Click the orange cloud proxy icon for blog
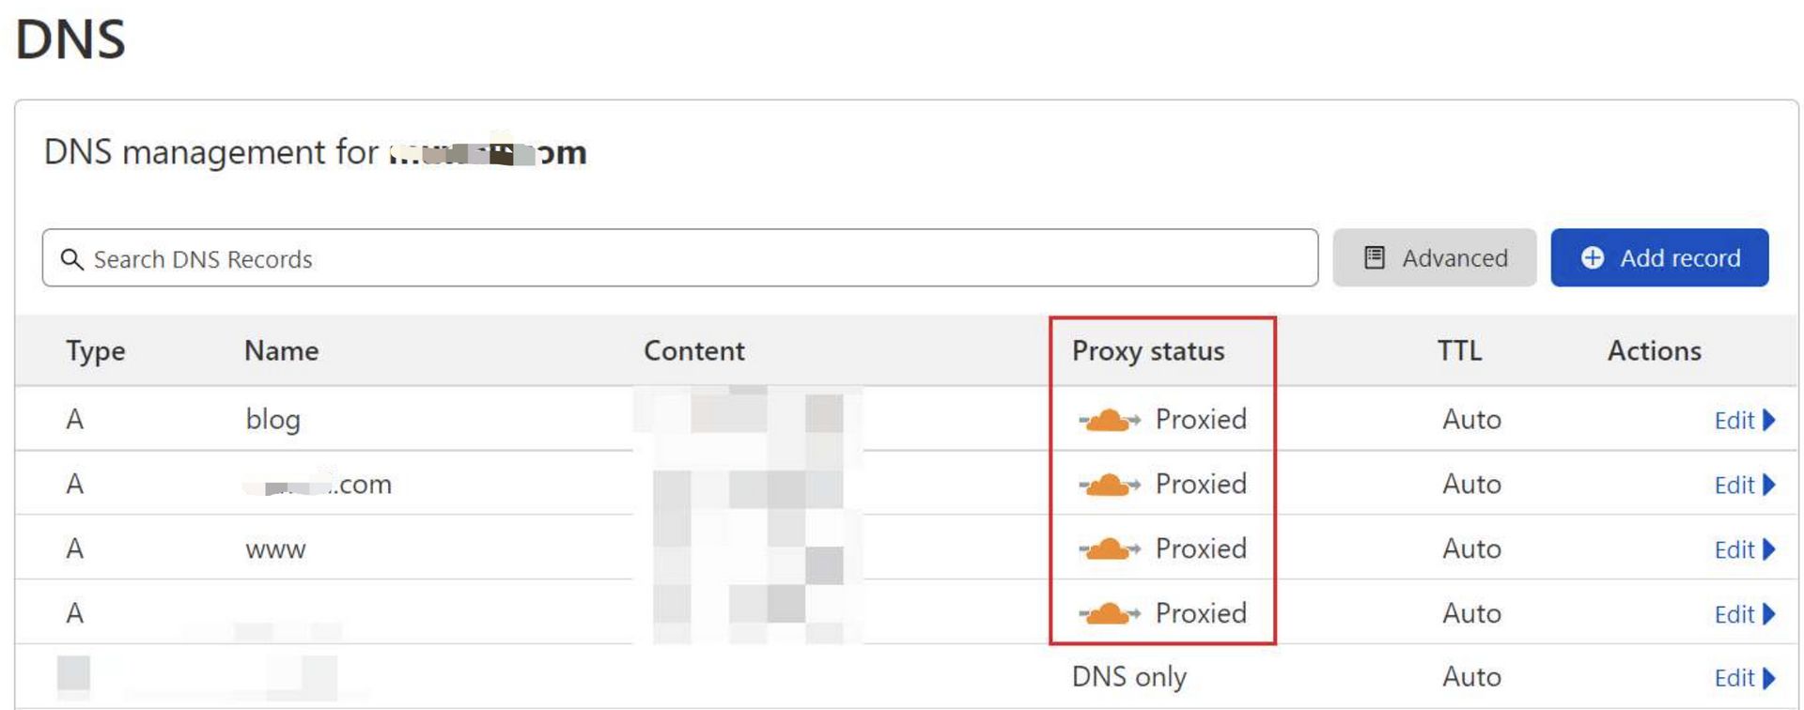This screenshot has height=710, width=1804. [1109, 420]
